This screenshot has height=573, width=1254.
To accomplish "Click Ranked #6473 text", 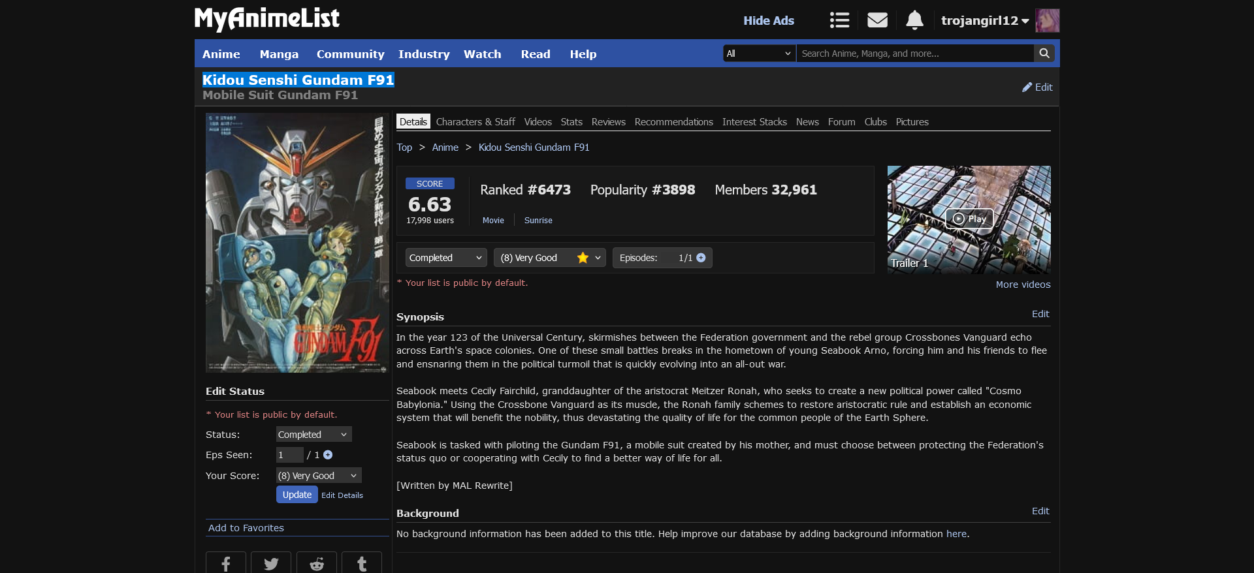I will click(525, 190).
